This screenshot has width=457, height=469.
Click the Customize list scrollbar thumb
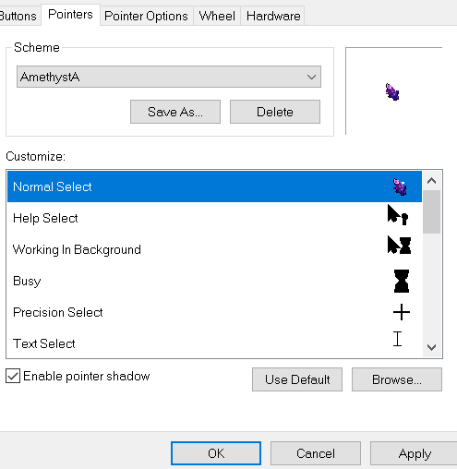[x=432, y=212]
